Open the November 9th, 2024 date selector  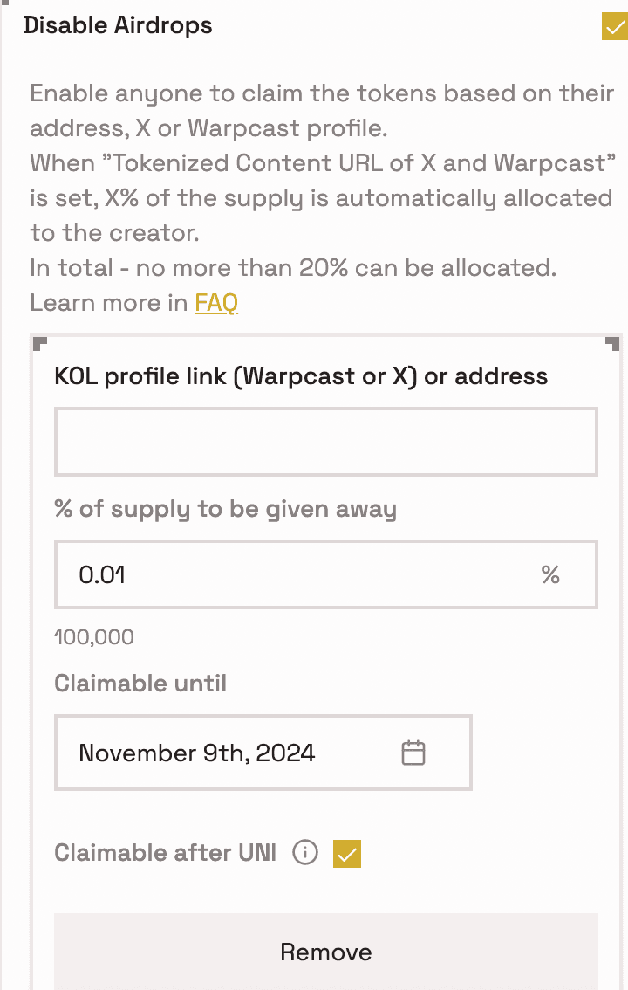point(263,753)
